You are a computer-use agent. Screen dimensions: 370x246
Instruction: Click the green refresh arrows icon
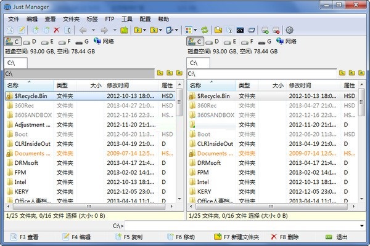coord(205,30)
